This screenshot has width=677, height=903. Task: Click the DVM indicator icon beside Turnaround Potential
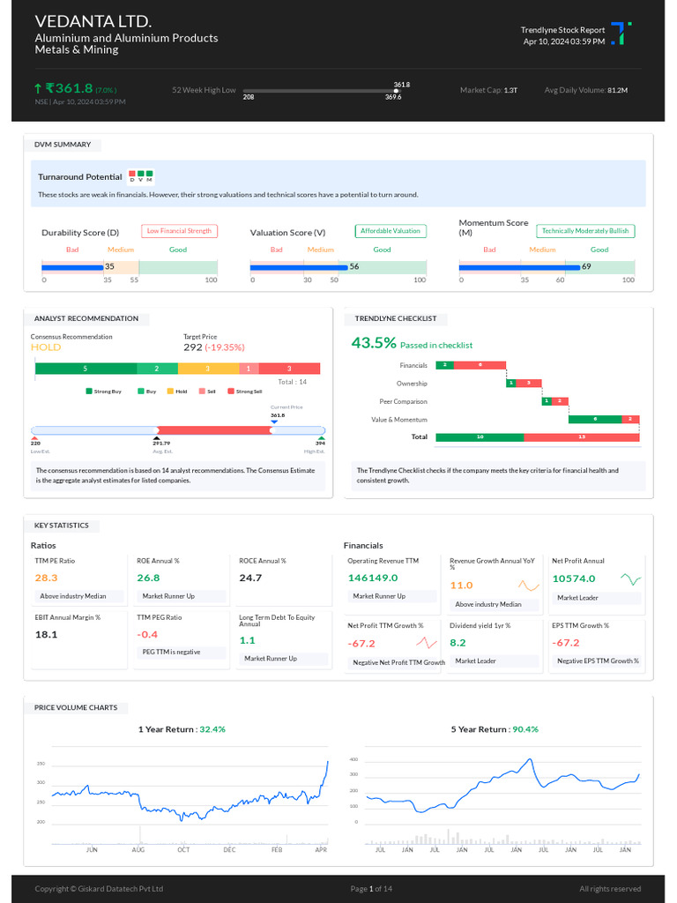(141, 176)
